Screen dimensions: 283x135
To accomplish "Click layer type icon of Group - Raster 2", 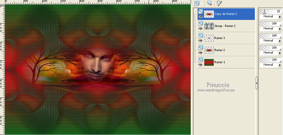I will (200, 24).
